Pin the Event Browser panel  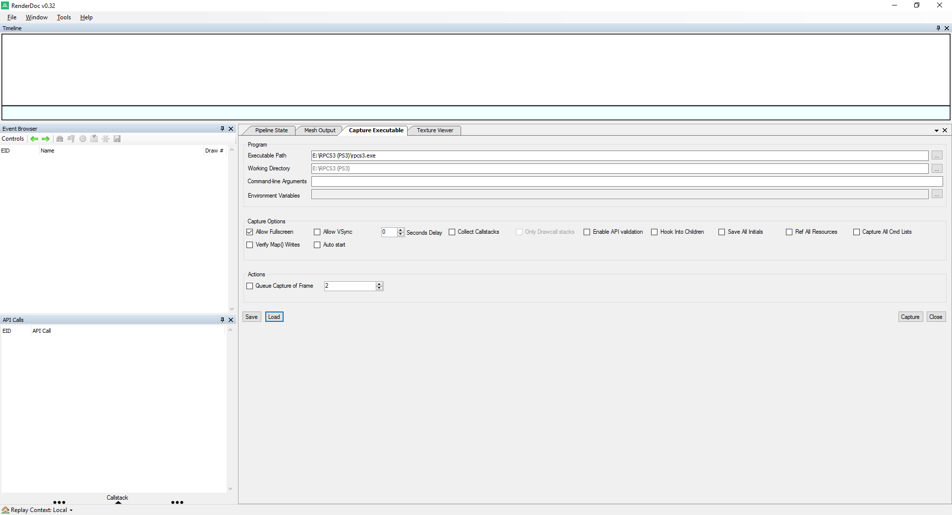click(222, 129)
